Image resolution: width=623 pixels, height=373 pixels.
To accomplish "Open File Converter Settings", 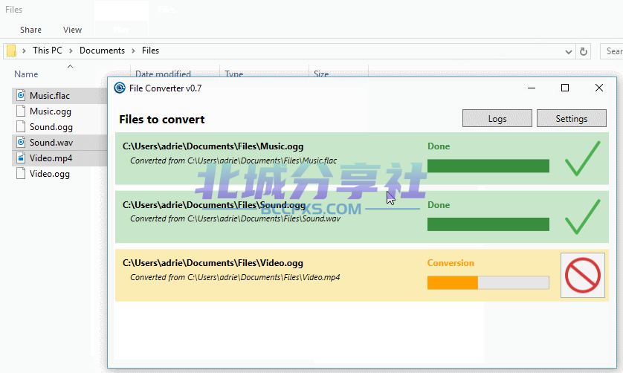I will point(572,118).
